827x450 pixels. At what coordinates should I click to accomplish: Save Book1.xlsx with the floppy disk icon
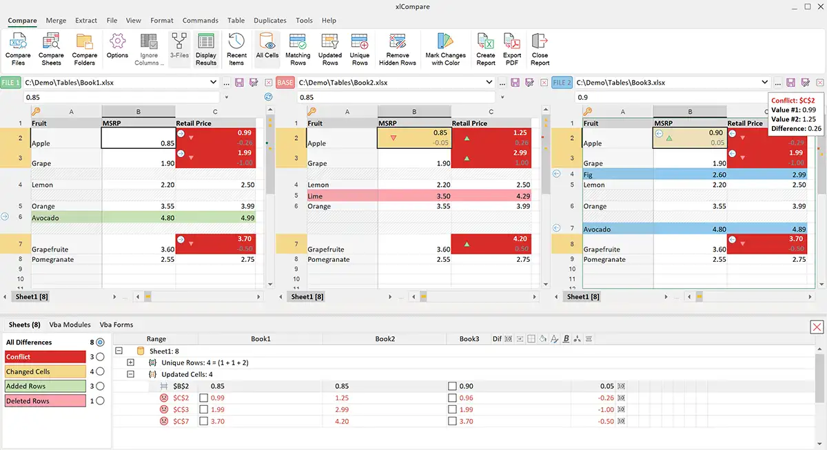(237, 82)
